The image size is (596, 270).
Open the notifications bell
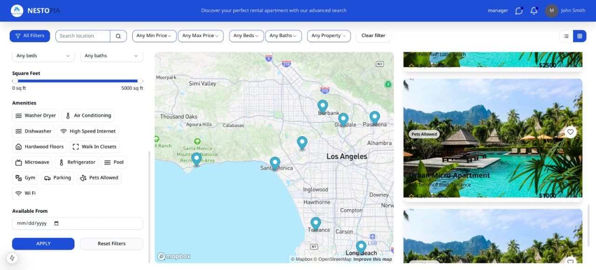(534, 11)
